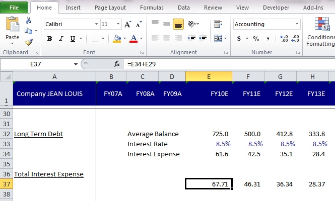Click the Borders icon
The image size is (335, 201).
[x=95, y=39]
